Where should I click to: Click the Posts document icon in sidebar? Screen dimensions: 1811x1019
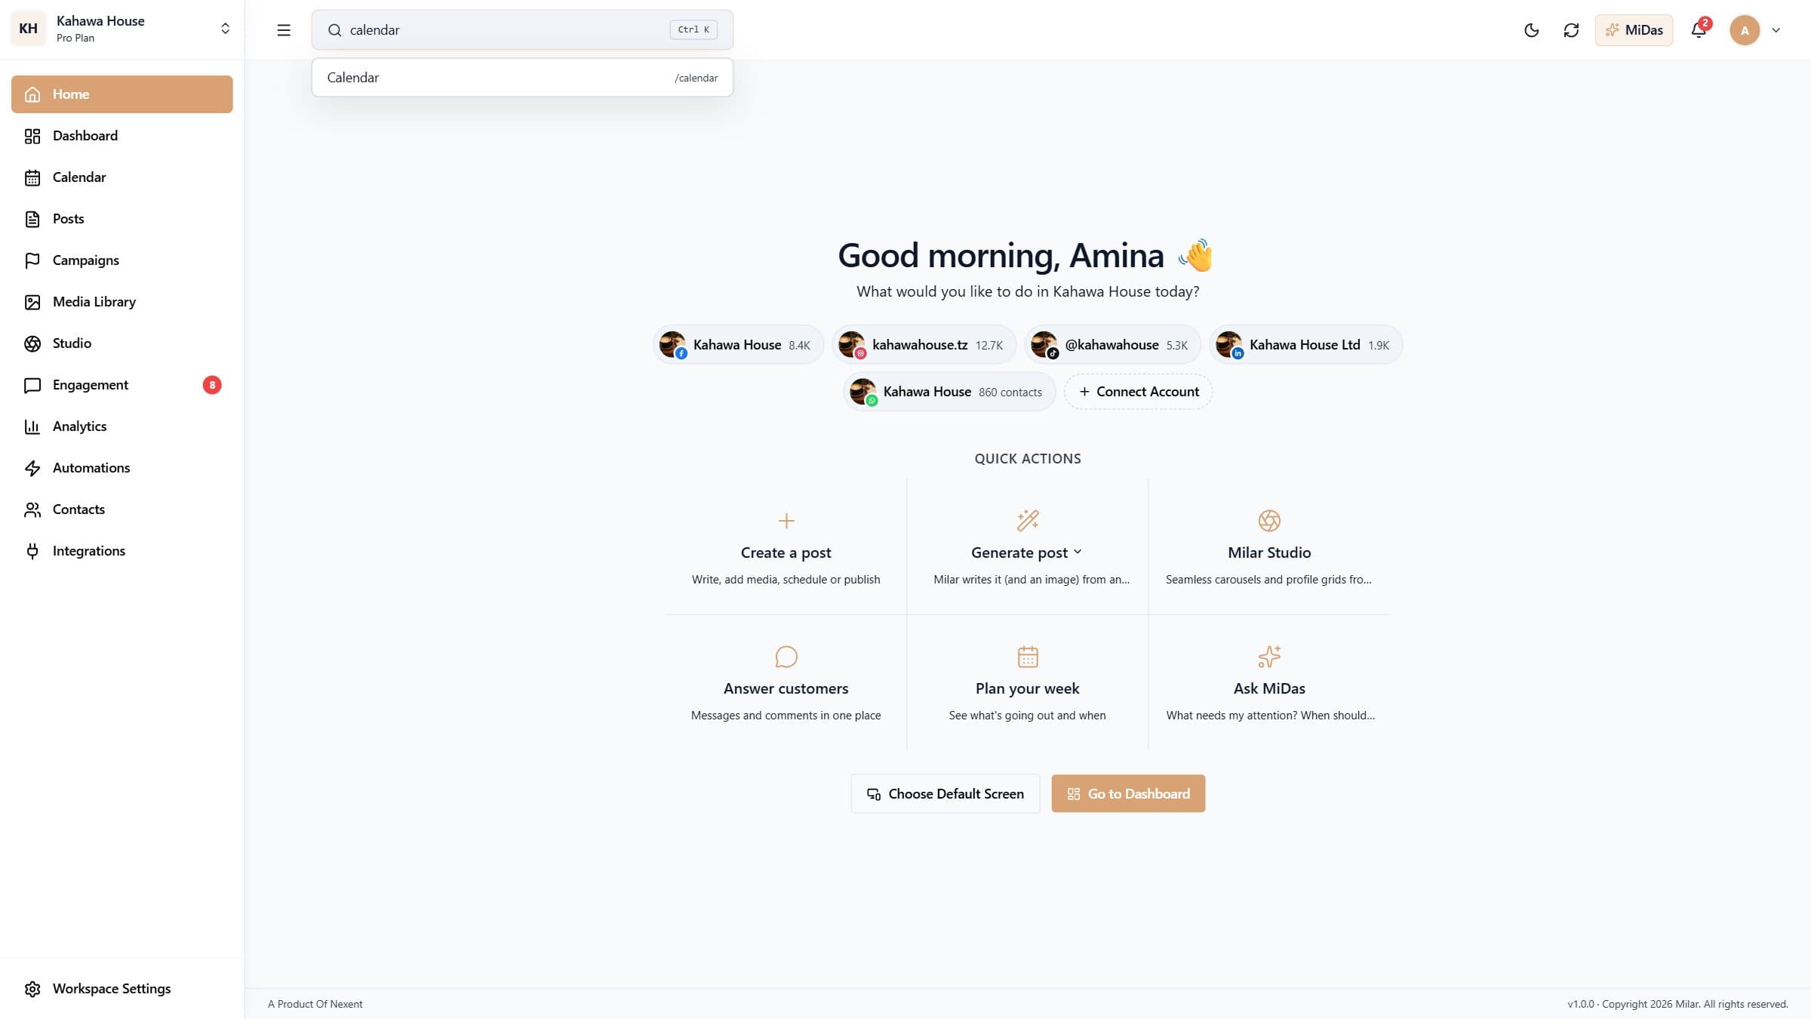pyautogui.click(x=32, y=219)
